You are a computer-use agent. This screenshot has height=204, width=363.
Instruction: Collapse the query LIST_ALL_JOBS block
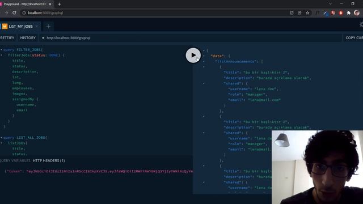click(1, 138)
